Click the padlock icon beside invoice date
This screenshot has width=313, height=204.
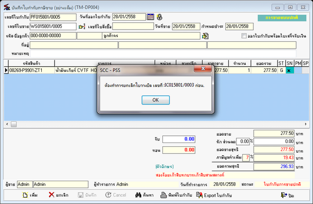[x=159, y=17]
